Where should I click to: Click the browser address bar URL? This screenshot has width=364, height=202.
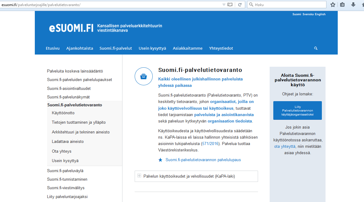pyautogui.click(x=41, y=5)
